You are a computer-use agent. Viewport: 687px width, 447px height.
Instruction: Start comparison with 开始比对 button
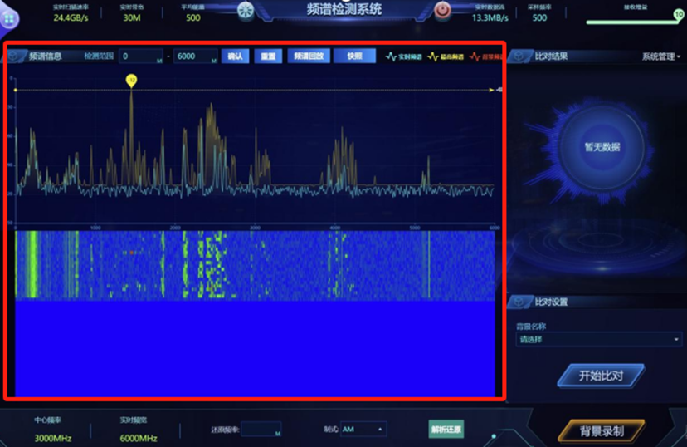(601, 376)
